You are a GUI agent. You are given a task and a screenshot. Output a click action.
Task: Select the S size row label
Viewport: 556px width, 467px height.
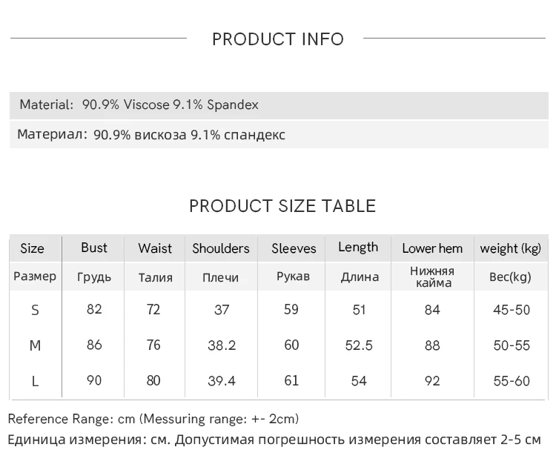tap(35, 310)
